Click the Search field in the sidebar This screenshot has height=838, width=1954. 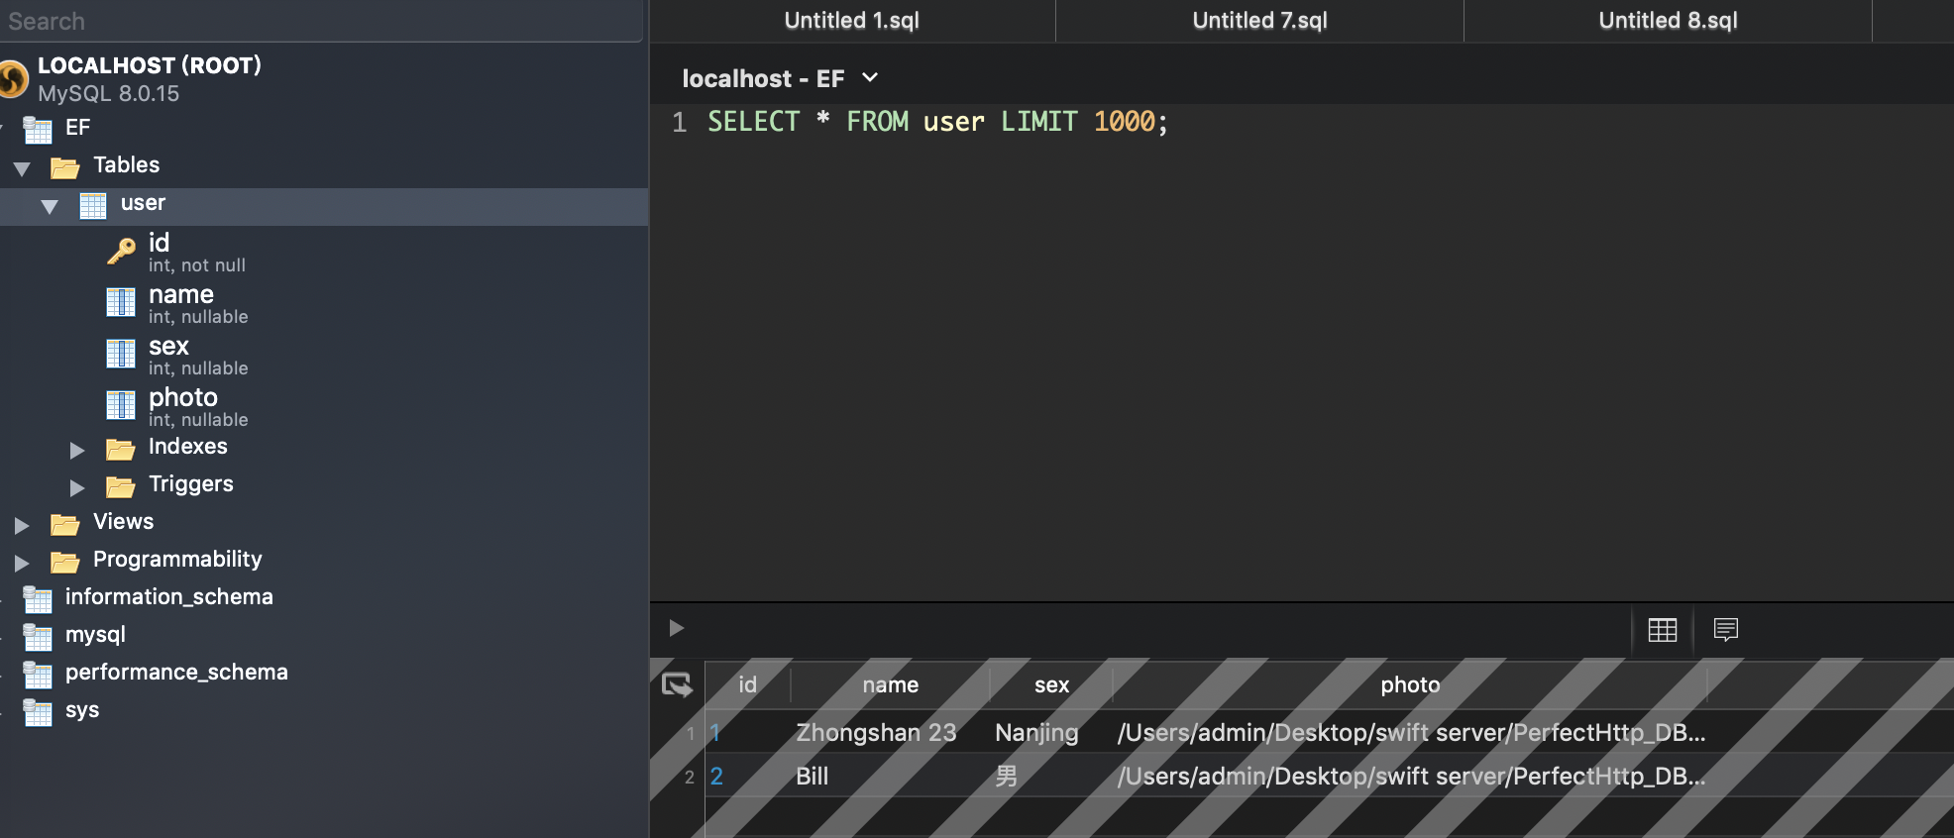point(317,21)
